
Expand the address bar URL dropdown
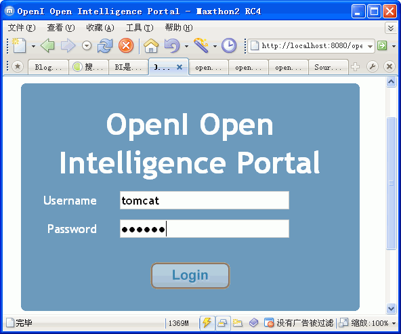pyautogui.click(x=370, y=46)
